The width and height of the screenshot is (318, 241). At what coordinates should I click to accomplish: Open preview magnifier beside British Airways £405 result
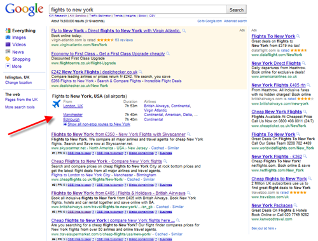[x=189, y=193]
